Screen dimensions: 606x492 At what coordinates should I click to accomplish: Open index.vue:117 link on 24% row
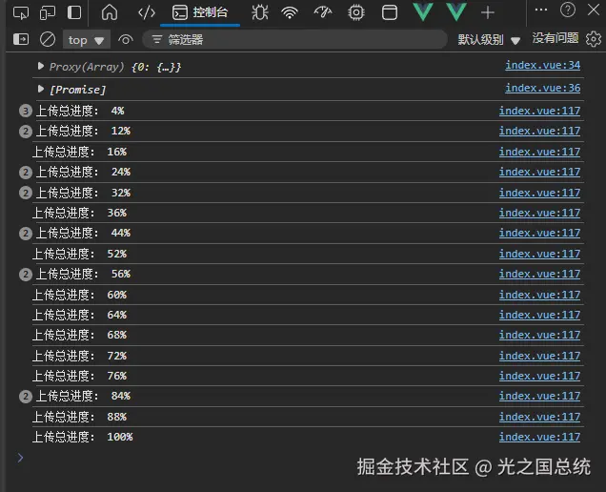click(x=539, y=172)
